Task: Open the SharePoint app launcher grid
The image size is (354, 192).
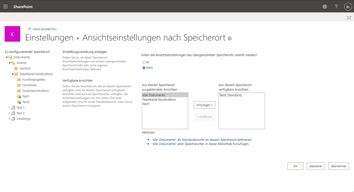Action: point(5,6)
